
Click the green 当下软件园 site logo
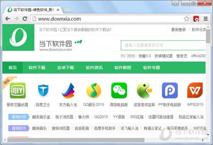18,38
